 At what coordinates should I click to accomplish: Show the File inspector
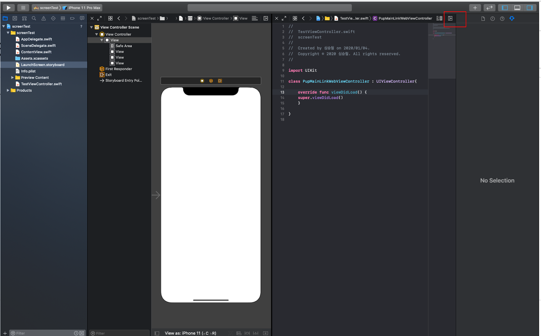[x=483, y=19]
